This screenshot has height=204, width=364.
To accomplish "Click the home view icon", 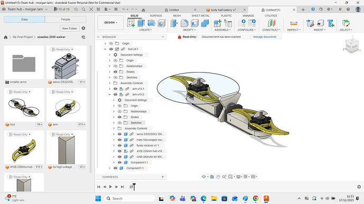I will click(x=143, y=10).
